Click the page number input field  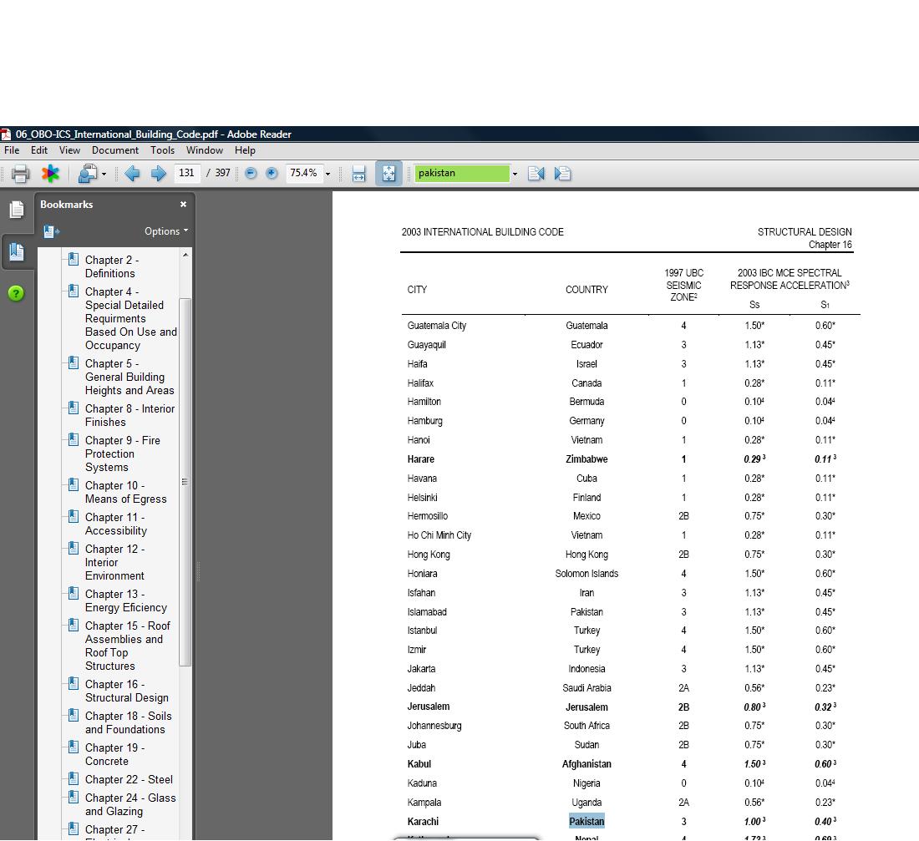pos(186,174)
